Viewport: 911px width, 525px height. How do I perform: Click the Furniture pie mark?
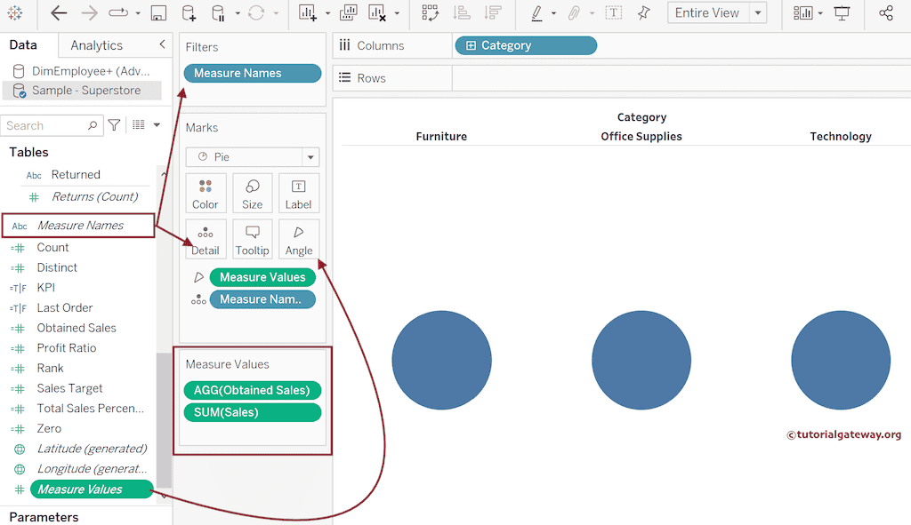441,361
